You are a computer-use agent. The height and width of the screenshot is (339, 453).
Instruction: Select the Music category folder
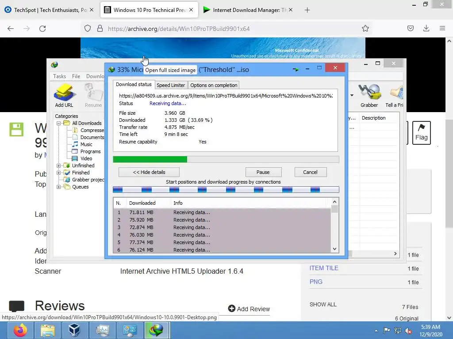click(x=86, y=144)
